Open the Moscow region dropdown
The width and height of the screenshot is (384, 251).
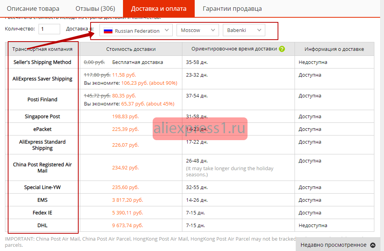(x=198, y=30)
